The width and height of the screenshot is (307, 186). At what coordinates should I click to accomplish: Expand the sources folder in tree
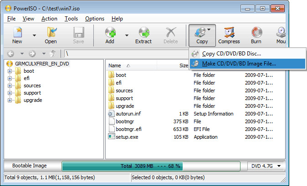pyautogui.click(x=10, y=85)
